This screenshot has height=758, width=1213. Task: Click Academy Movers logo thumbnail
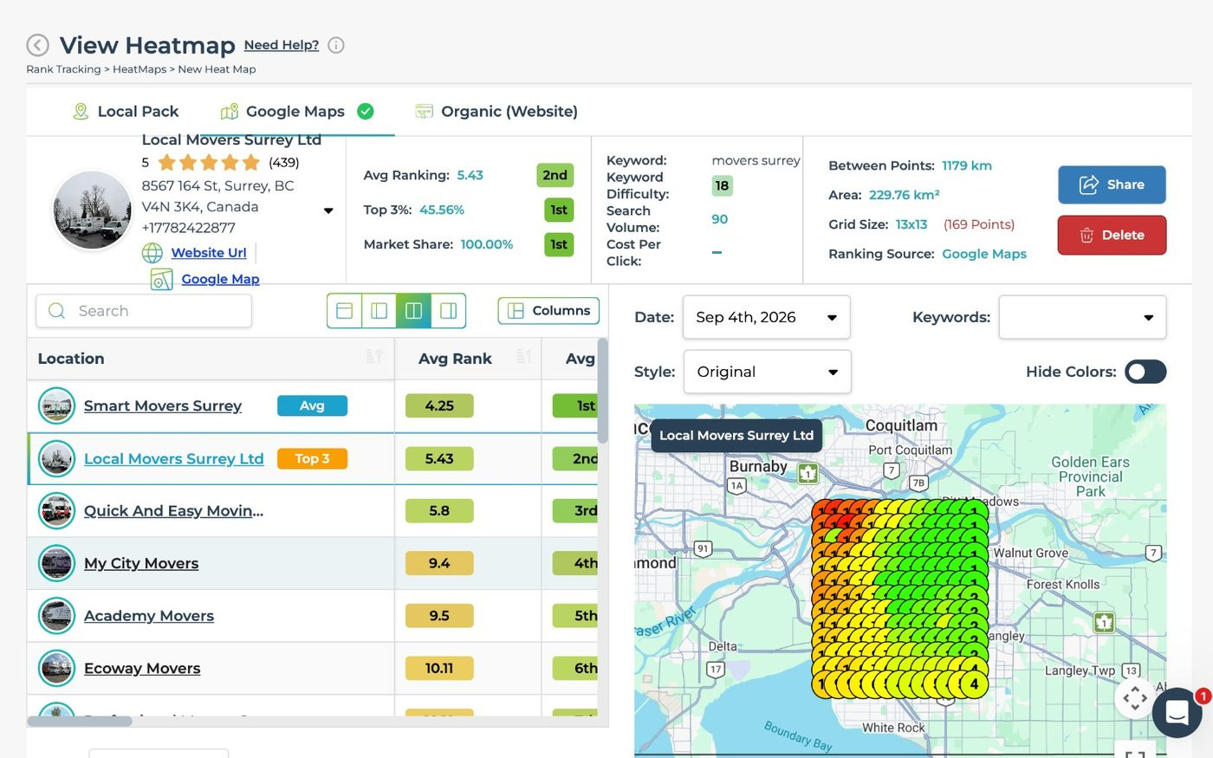point(56,616)
